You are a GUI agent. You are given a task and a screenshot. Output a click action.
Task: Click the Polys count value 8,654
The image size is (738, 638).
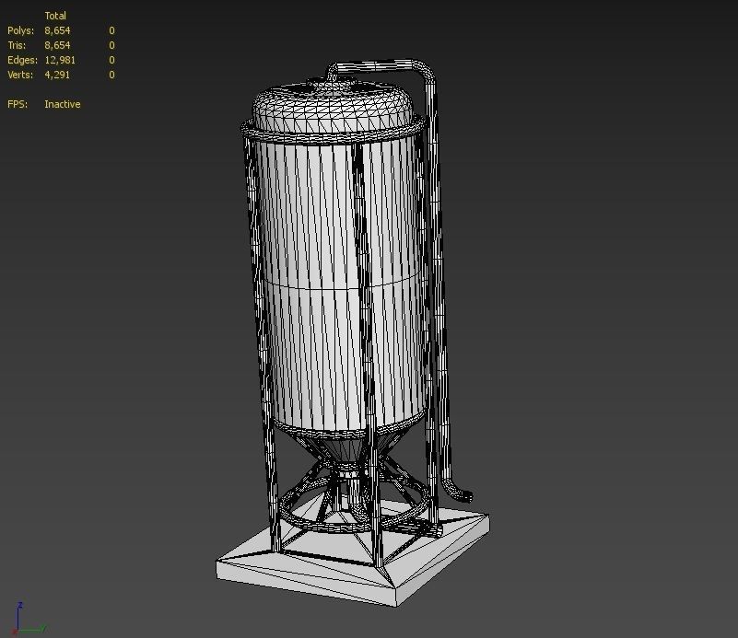(x=57, y=30)
